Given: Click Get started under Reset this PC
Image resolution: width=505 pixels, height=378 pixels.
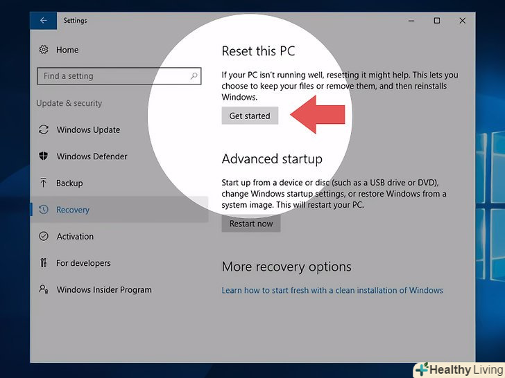Looking at the screenshot, I should tap(250, 116).
